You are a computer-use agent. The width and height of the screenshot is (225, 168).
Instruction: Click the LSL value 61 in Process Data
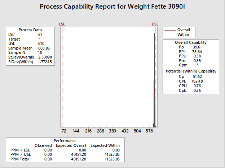[40, 34]
